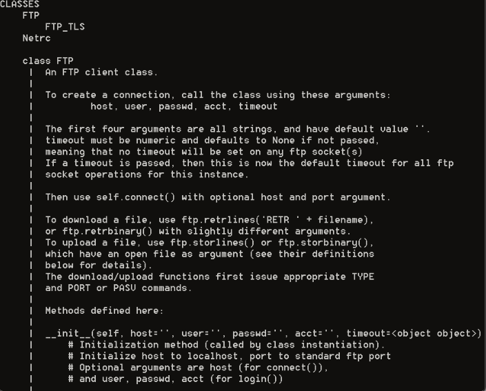Screen dimensions: 486x391
Task: Click the 'or ftp.retrbinary()' line
Action: pyautogui.click(x=198, y=231)
